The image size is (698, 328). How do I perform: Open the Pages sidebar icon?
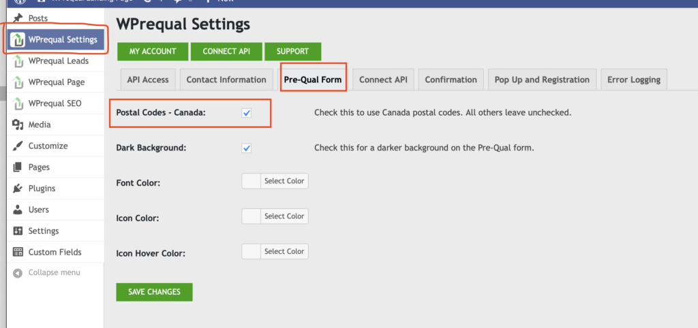coord(18,167)
